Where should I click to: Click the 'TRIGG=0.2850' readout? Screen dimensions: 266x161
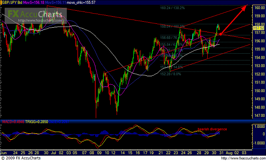(37, 122)
